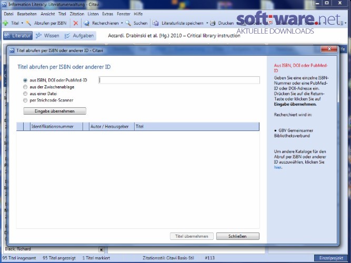Switch to the Literatur tab

(18, 36)
